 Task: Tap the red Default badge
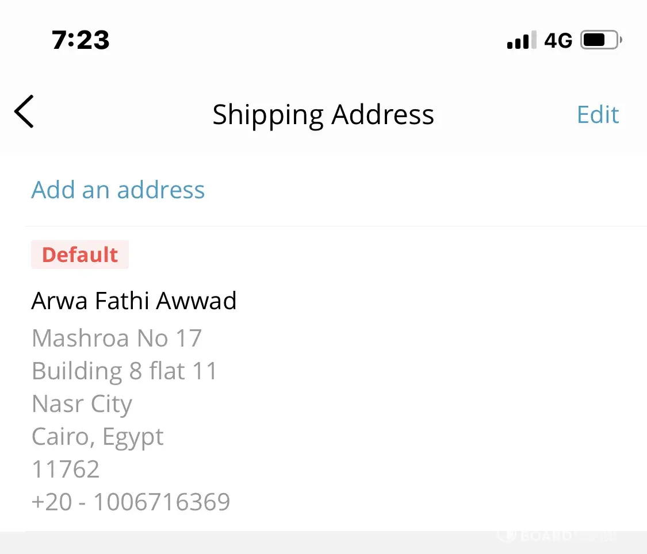click(x=80, y=255)
